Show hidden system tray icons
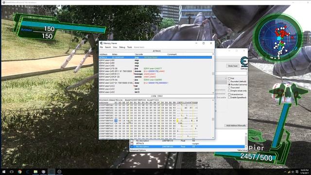311x175 pixels. coord(285,172)
